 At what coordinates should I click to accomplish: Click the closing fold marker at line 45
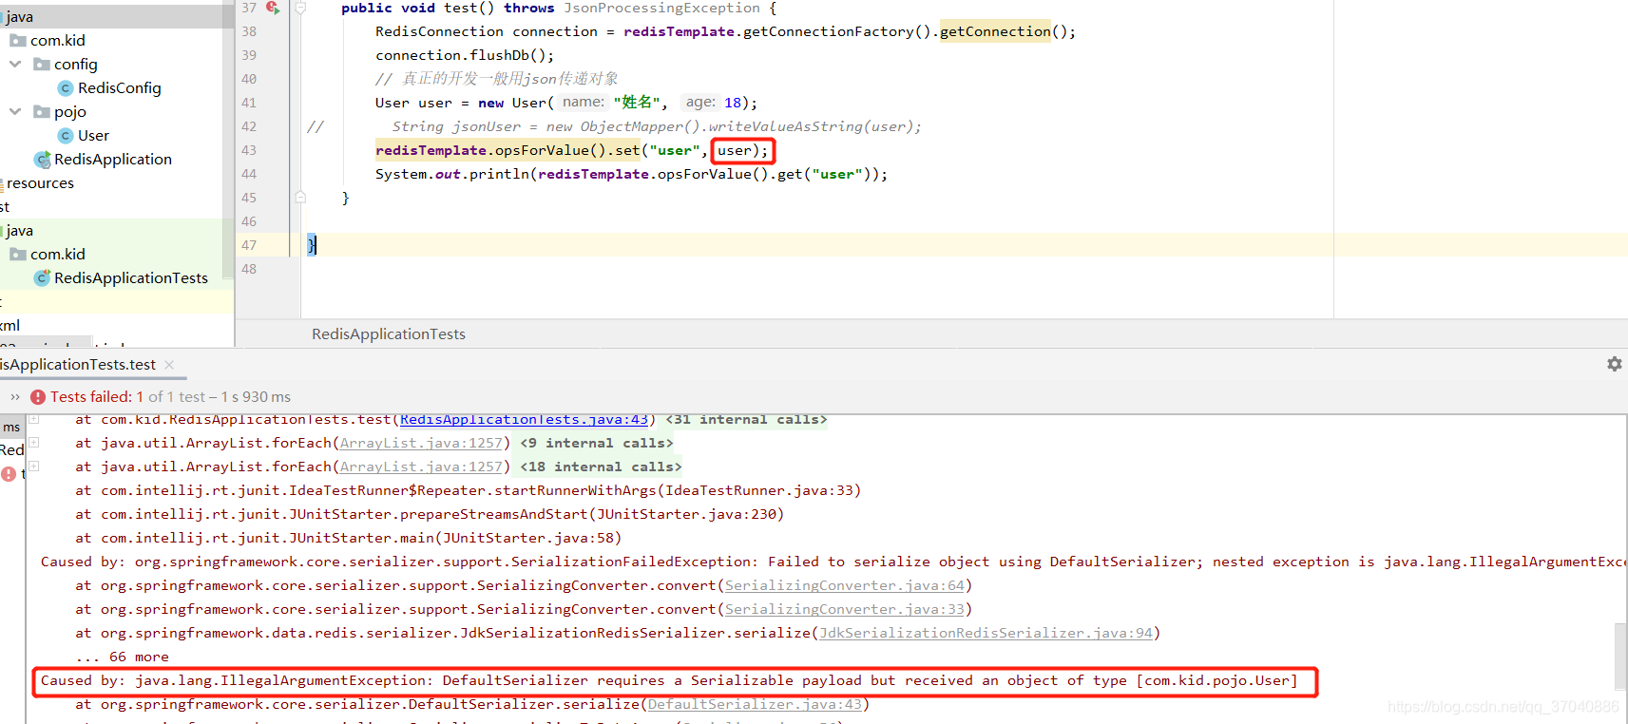[x=300, y=198]
